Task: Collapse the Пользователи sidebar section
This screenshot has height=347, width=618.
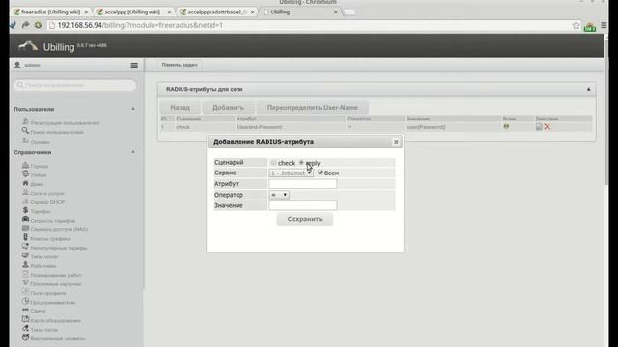Action: tap(133, 109)
